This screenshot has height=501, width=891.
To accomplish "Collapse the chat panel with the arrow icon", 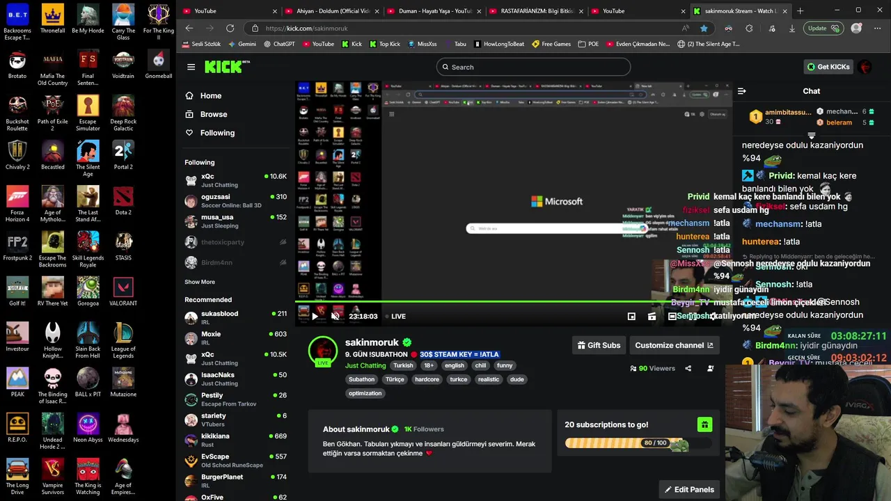I will click(742, 91).
